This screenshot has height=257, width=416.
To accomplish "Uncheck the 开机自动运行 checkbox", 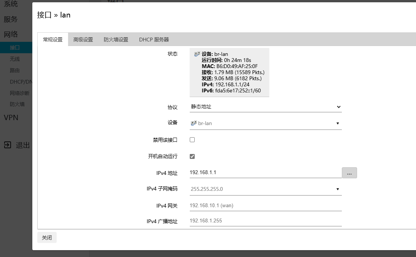I will pos(192,157).
